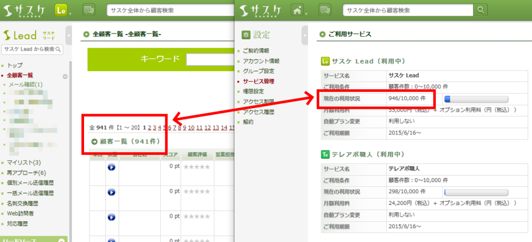This screenshot has height=242, width=532.
Task: Go to page 4 of customer list
Action: (x=160, y=127)
